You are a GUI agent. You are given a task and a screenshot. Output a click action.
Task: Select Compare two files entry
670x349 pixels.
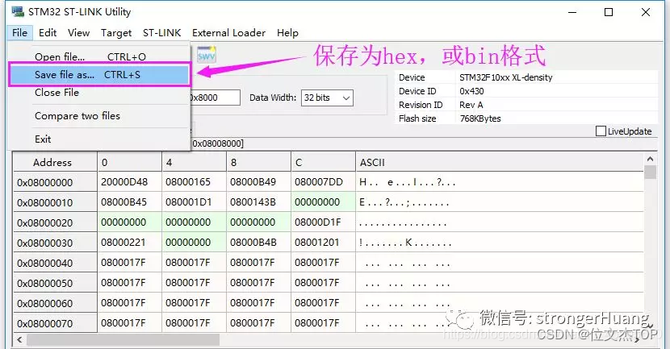pos(99,116)
